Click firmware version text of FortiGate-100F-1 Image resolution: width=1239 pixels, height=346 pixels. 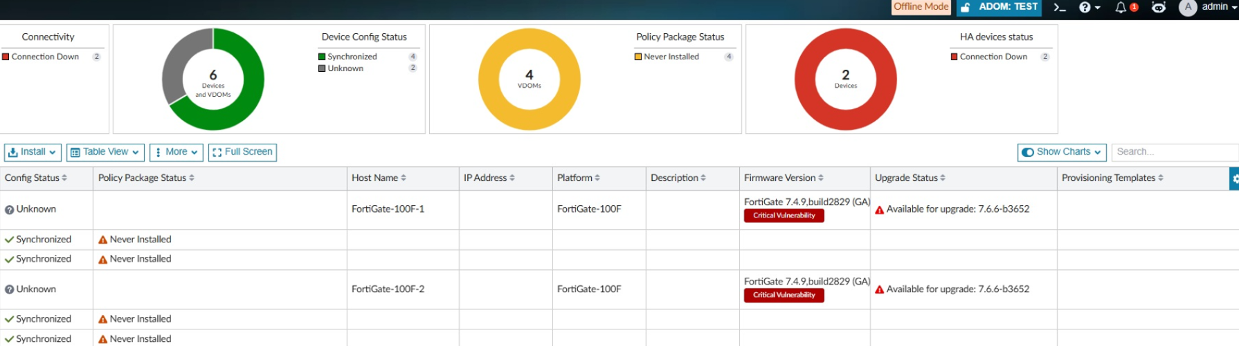pyautogui.click(x=807, y=202)
